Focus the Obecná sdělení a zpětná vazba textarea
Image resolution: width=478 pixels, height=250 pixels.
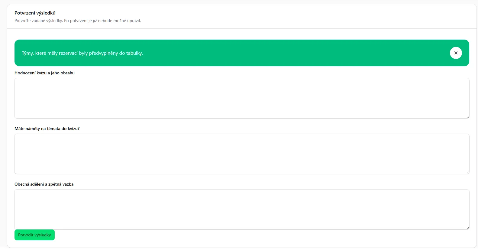tap(242, 209)
